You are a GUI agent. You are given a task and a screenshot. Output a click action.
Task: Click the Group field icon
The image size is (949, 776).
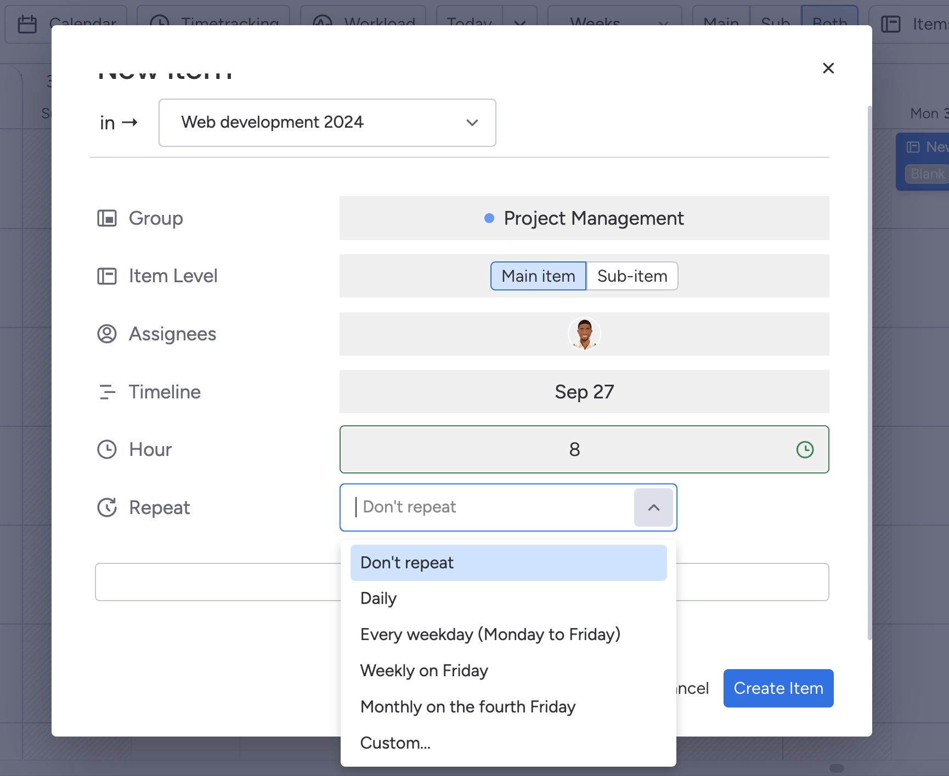pyautogui.click(x=107, y=218)
